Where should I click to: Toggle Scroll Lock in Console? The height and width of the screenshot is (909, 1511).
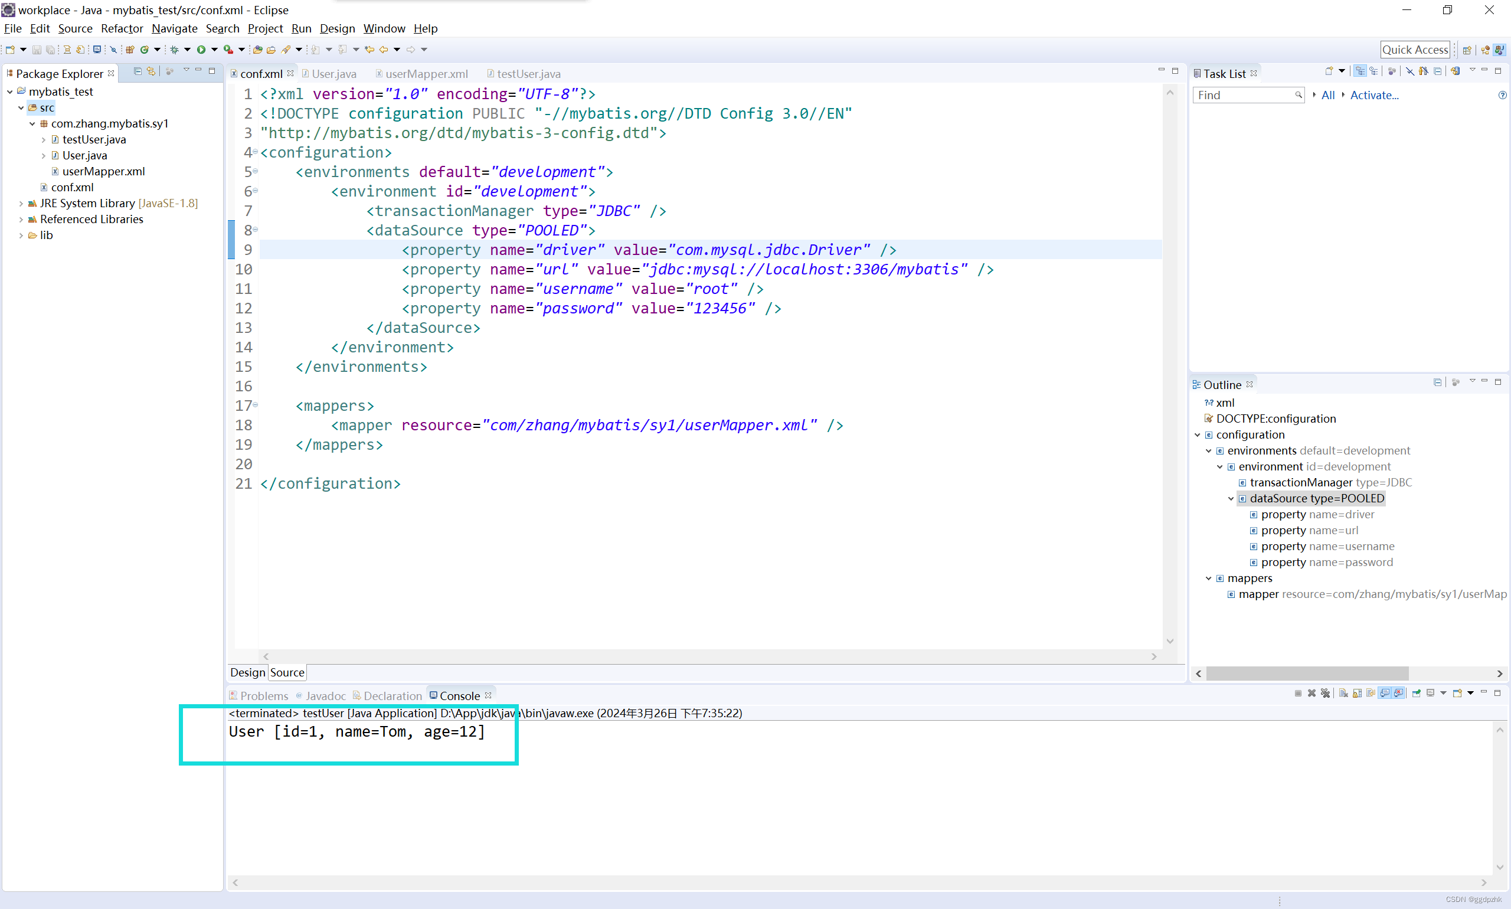[1358, 694]
